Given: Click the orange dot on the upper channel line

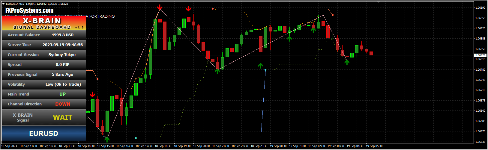Looking at the screenshot, I should pos(213,9).
